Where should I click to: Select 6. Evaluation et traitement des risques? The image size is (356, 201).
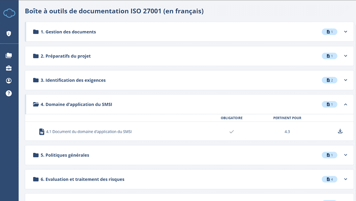coord(82,179)
